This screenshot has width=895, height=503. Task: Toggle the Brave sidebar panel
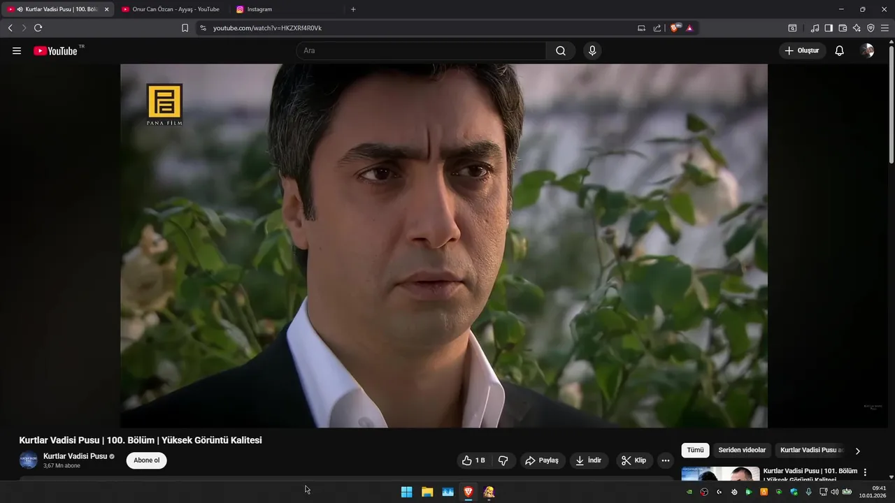pyautogui.click(x=829, y=28)
